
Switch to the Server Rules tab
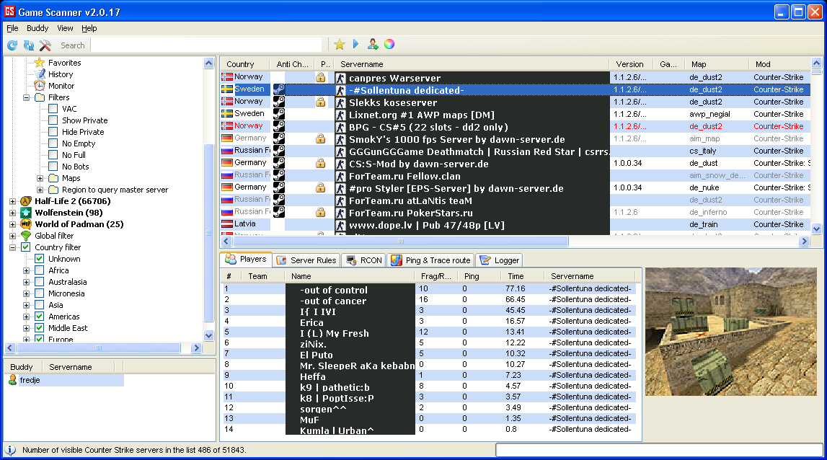point(306,260)
